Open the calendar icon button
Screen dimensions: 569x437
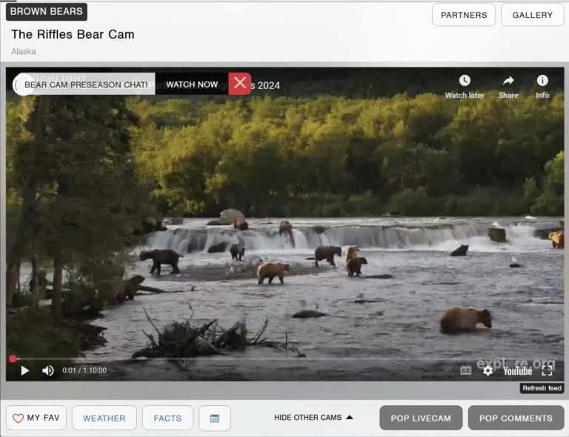(x=214, y=418)
